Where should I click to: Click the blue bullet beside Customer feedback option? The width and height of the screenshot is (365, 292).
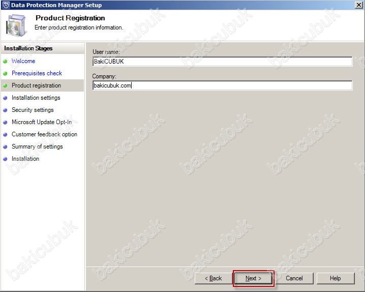pyautogui.click(x=6, y=135)
